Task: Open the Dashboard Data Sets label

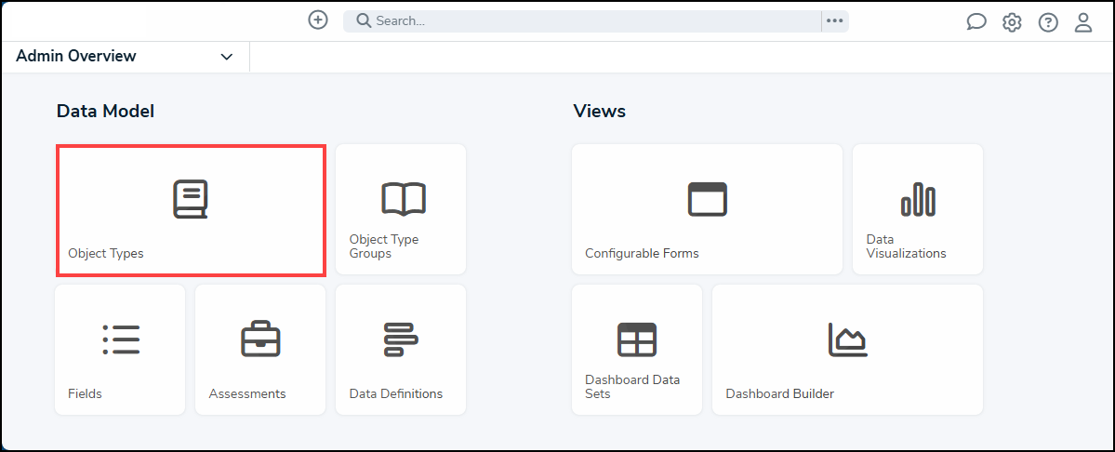Action: pyautogui.click(x=632, y=387)
